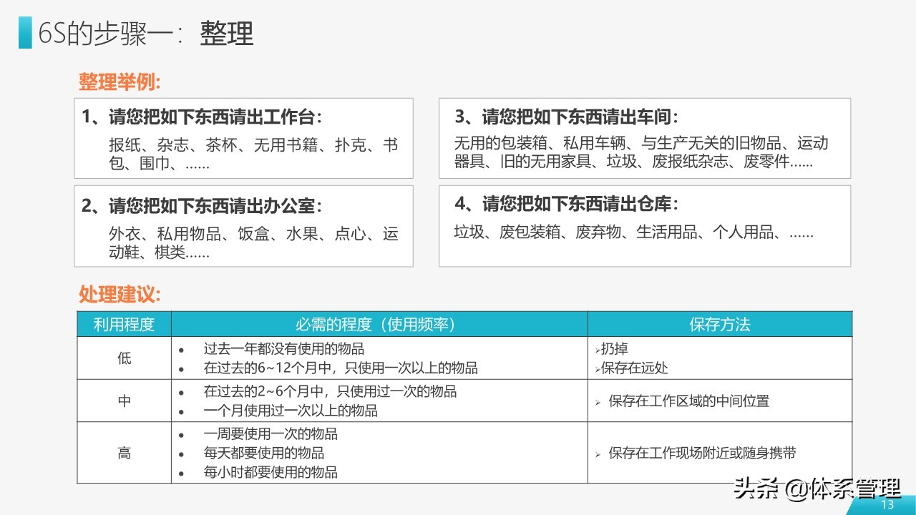Click box 1 请您把如下东西请出工作台
This screenshot has width=916, height=515.
(x=245, y=139)
